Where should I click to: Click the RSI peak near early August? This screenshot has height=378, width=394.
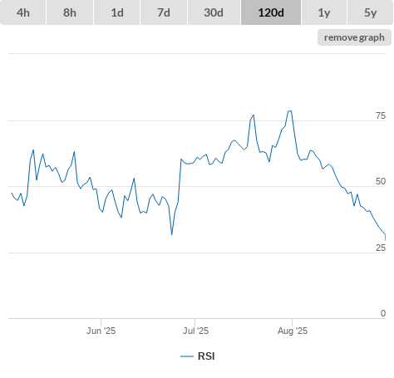290,111
